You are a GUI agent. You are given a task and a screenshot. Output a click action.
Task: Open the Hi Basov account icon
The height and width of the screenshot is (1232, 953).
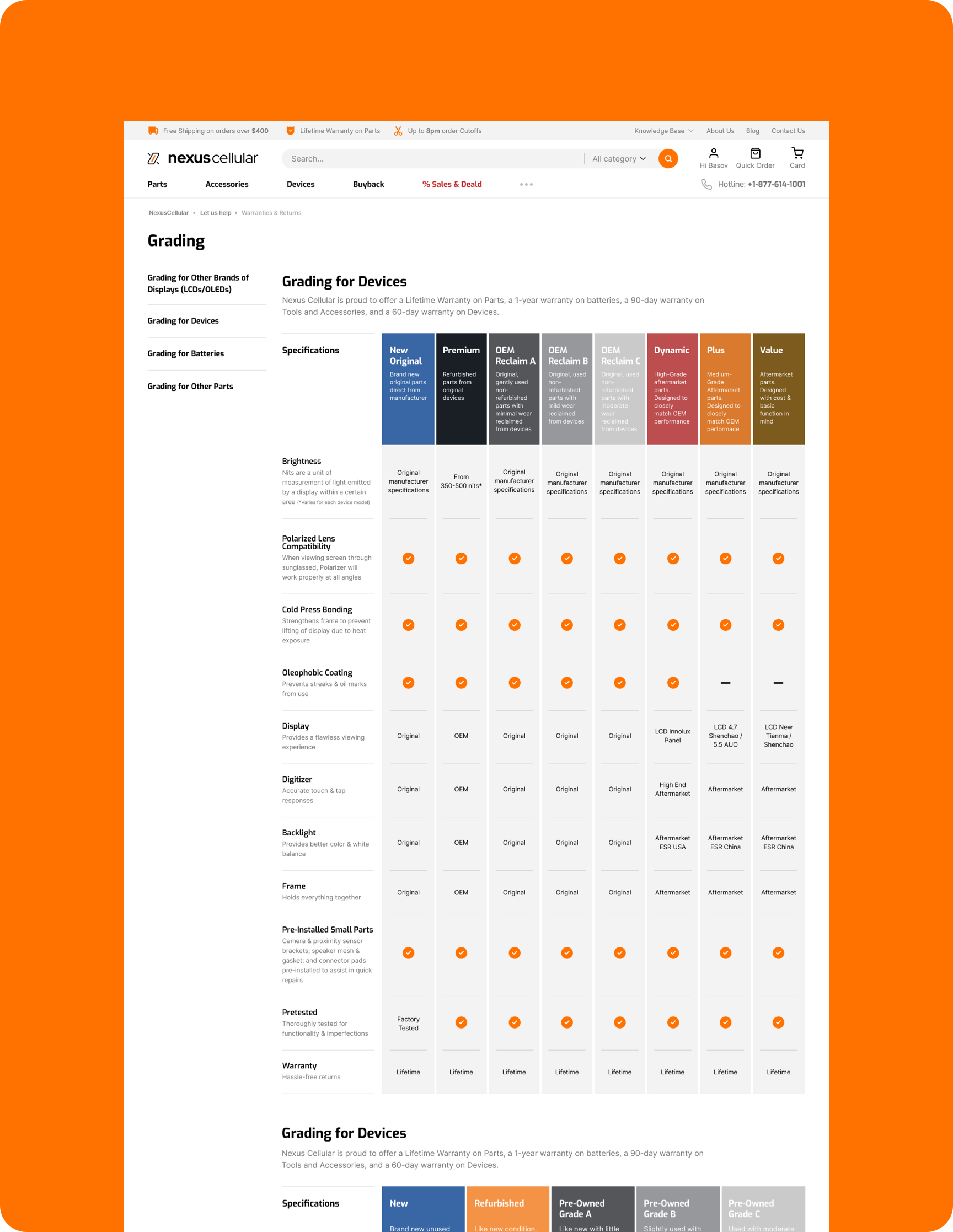coord(714,153)
